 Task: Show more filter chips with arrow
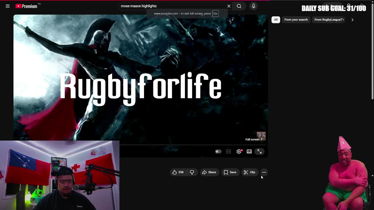pos(352,20)
